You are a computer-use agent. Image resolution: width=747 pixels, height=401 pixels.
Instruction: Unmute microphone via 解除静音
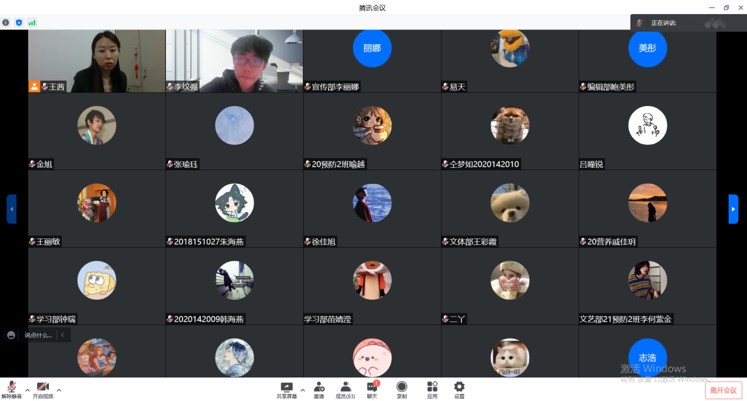[x=11, y=389]
